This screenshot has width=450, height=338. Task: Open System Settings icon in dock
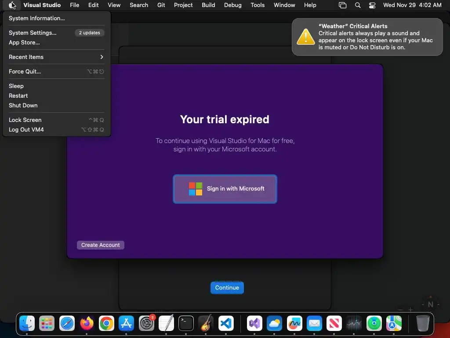pos(146,323)
